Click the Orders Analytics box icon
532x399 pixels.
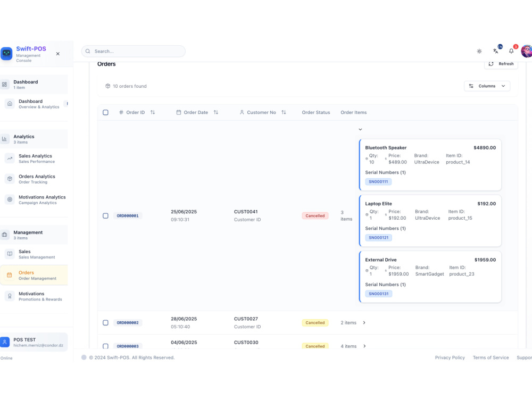coord(10,179)
